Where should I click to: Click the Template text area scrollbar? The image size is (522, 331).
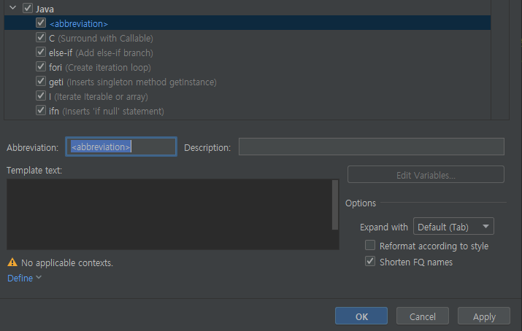335,205
